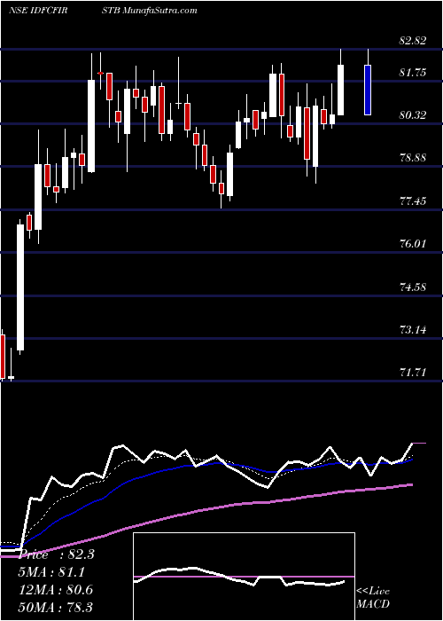Click the 12MA : 80.6 readout

click(56, 589)
